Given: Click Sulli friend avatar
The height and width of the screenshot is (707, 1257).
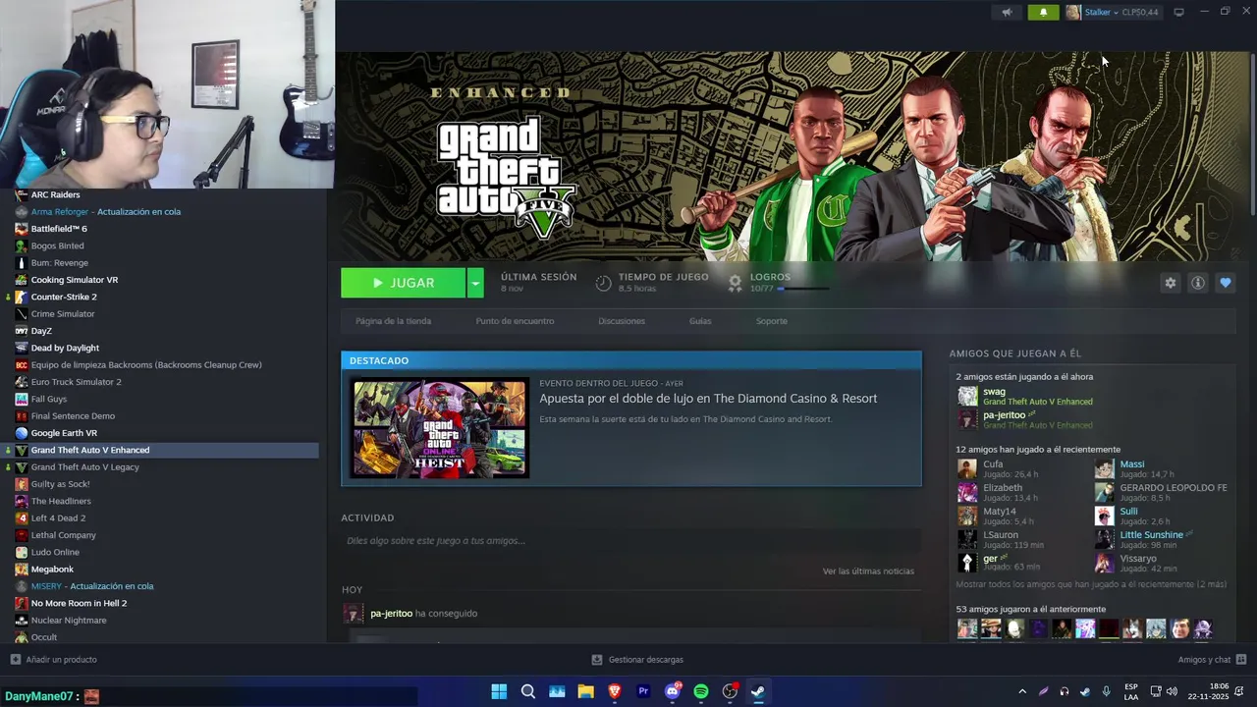Looking at the screenshot, I should tap(1105, 516).
